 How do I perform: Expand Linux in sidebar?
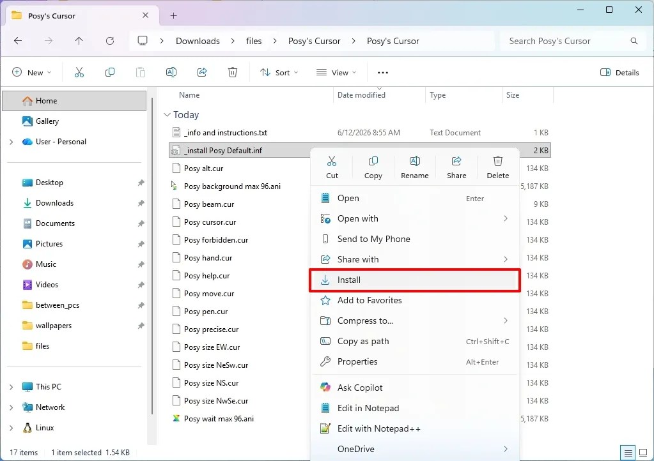[x=12, y=428]
